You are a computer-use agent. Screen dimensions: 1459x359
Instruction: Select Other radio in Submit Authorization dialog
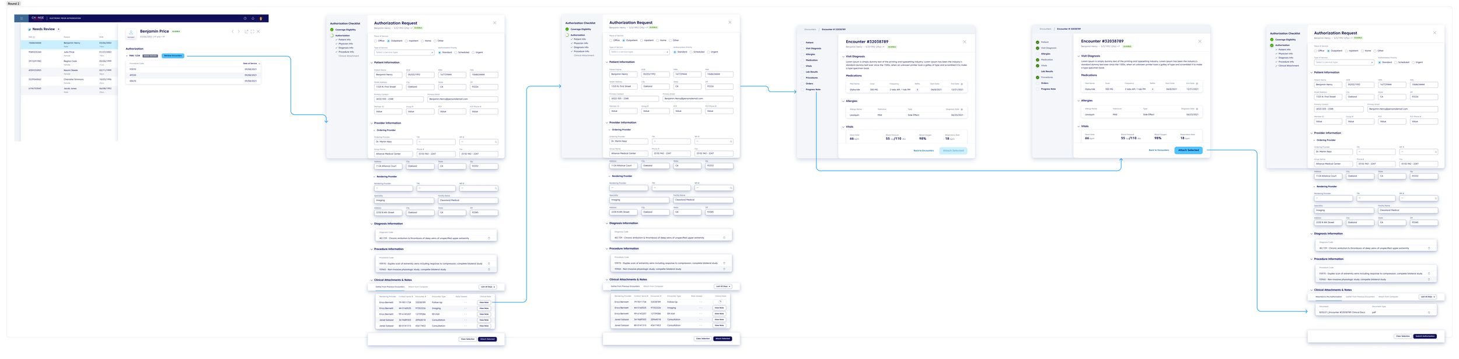(1375, 51)
